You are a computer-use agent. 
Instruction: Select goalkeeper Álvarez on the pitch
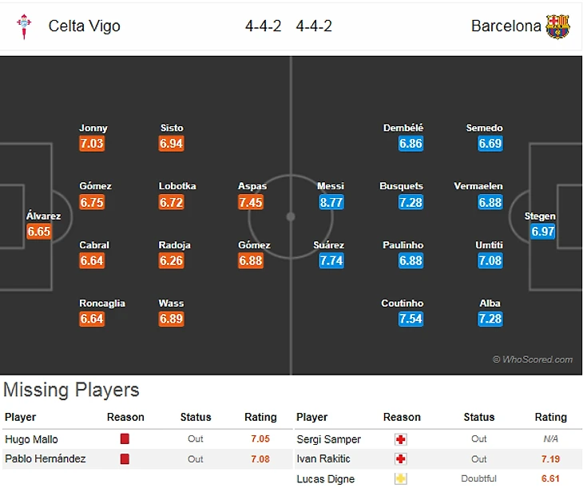tap(43, 216)
